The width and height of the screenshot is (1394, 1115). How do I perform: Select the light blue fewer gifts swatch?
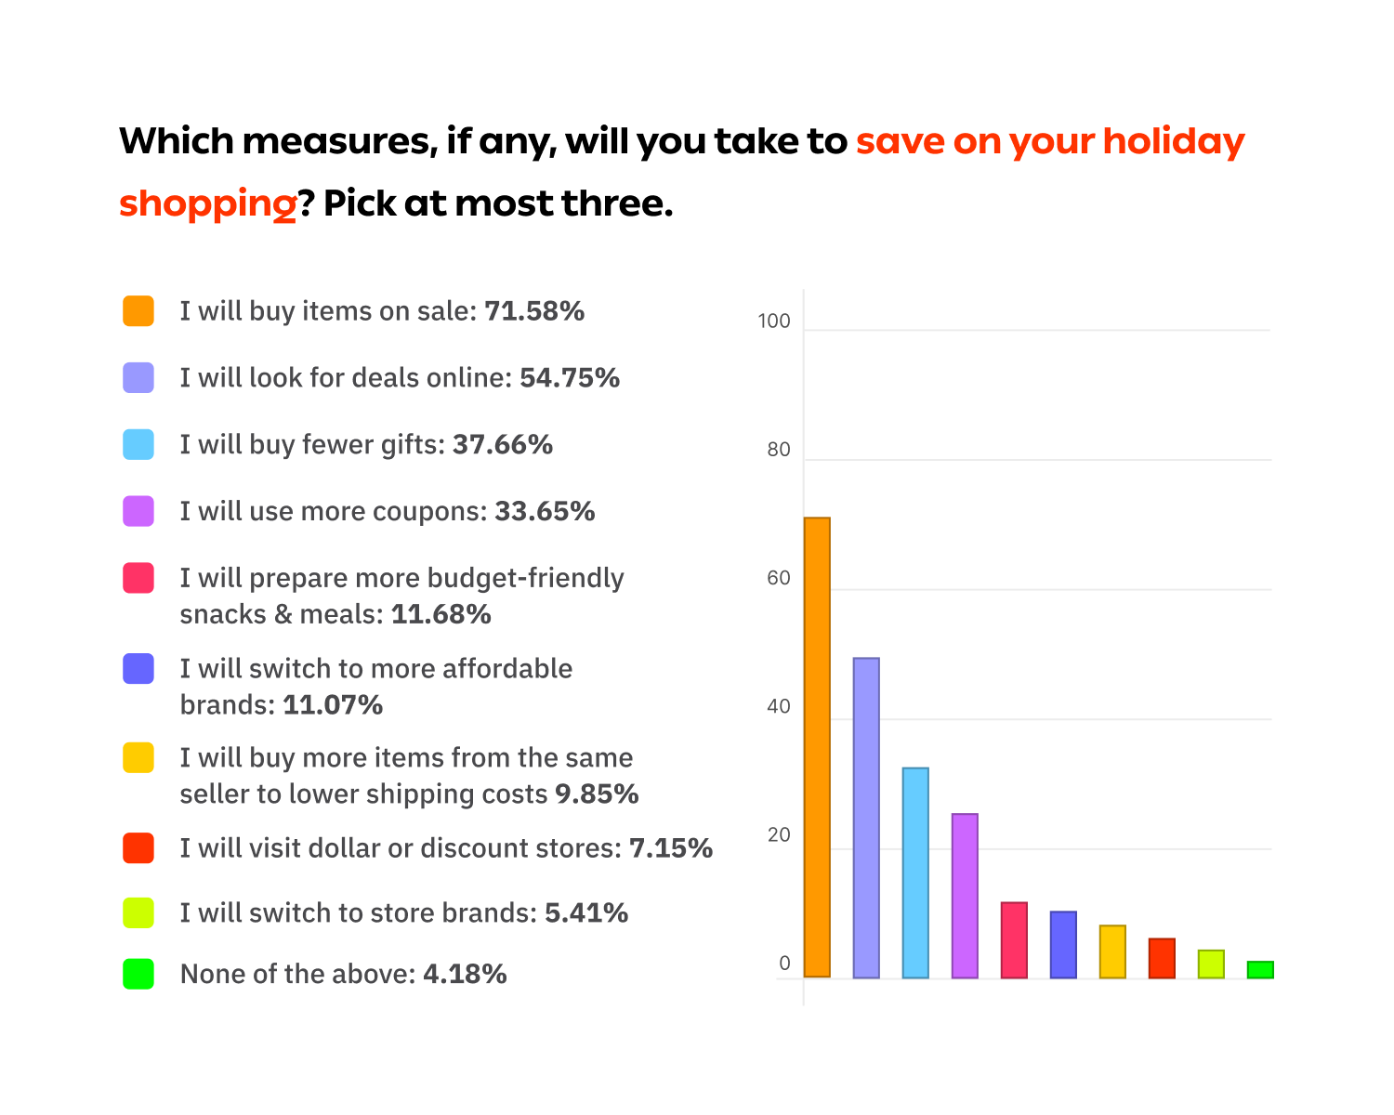(138, 444)
